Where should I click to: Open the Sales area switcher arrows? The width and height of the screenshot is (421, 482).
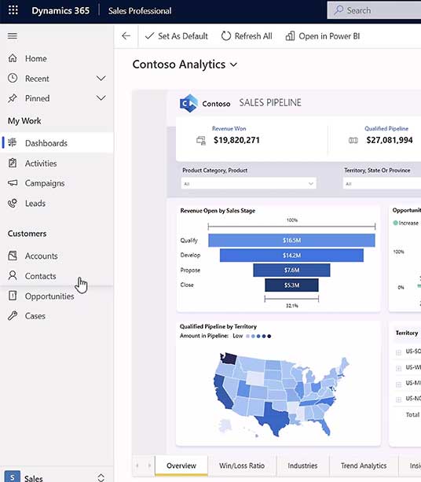coord(101,477)
